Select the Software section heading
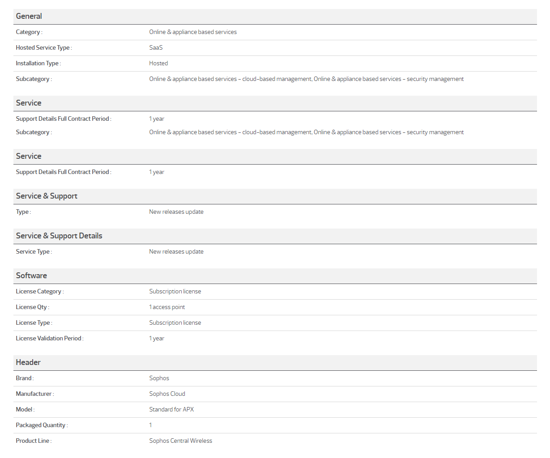Image resolution: width=550 pixels, height=458 pixels. click(x=31, y=276)
